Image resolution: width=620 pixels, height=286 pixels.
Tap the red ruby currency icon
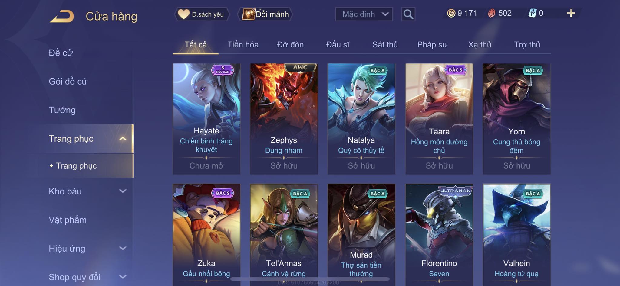coord(492,13)
